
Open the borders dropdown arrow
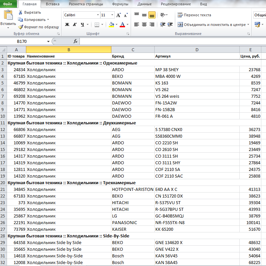[102, 25]
